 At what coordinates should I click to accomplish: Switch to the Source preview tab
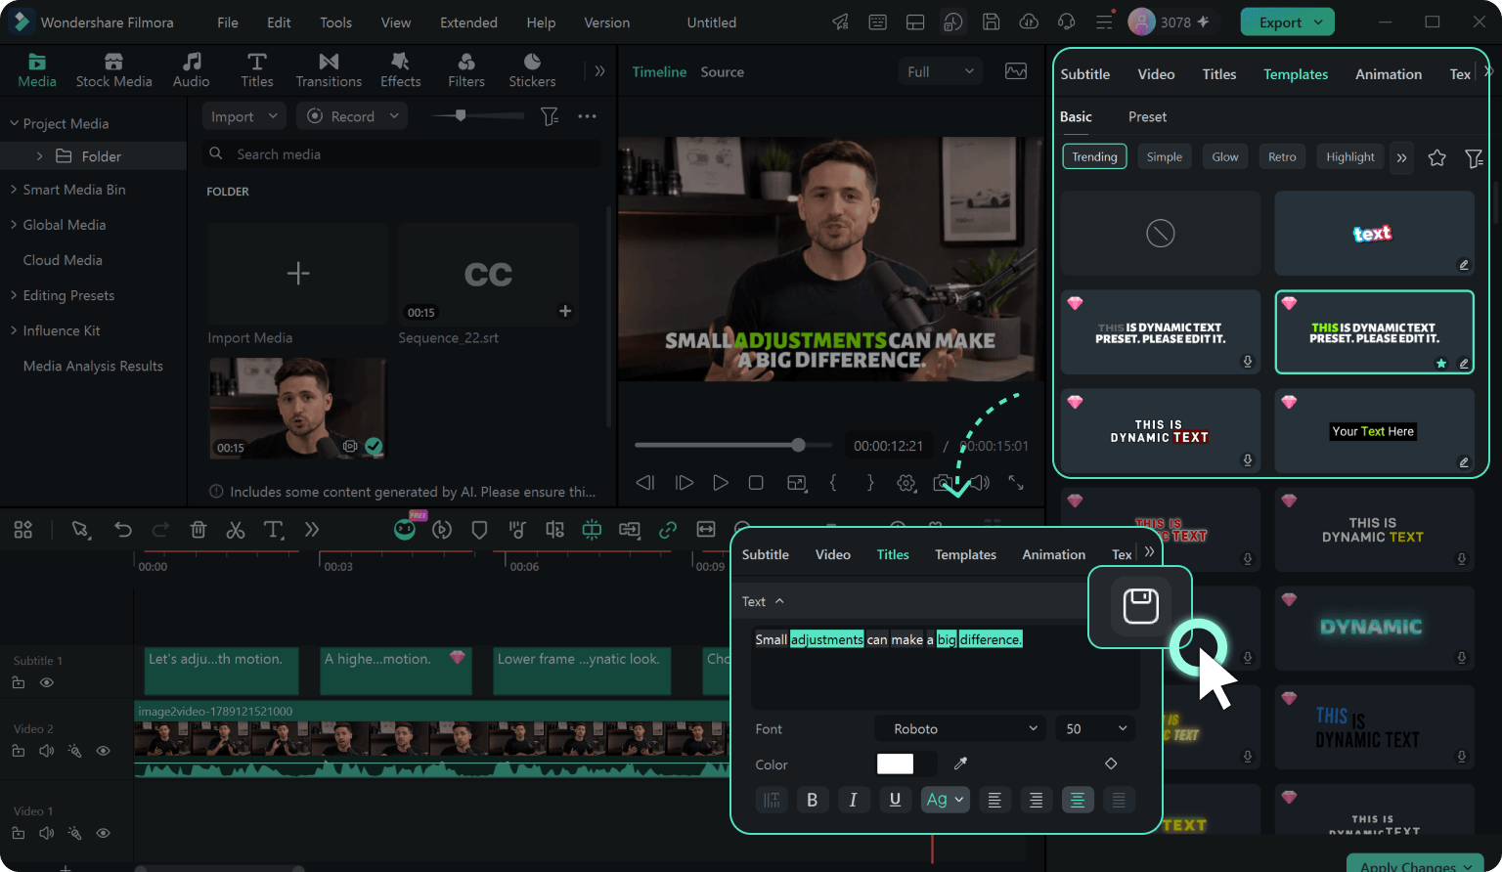pos(722,71)
